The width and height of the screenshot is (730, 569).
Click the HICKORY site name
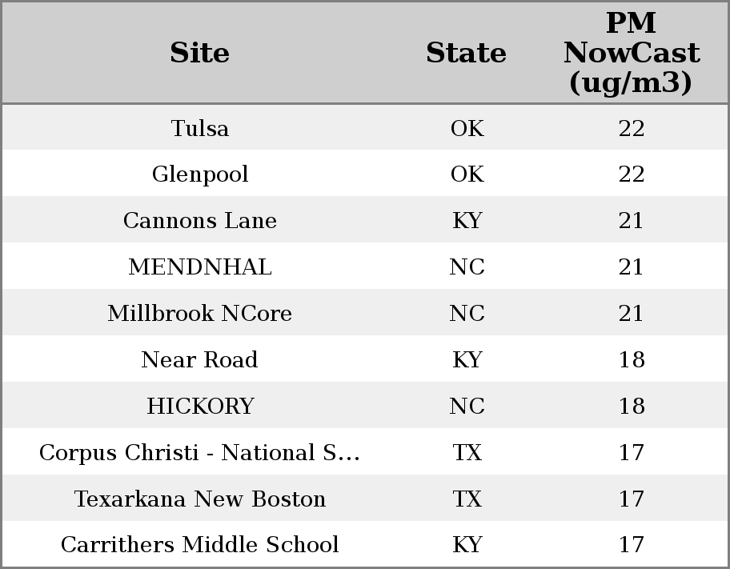tap(200, 406)
